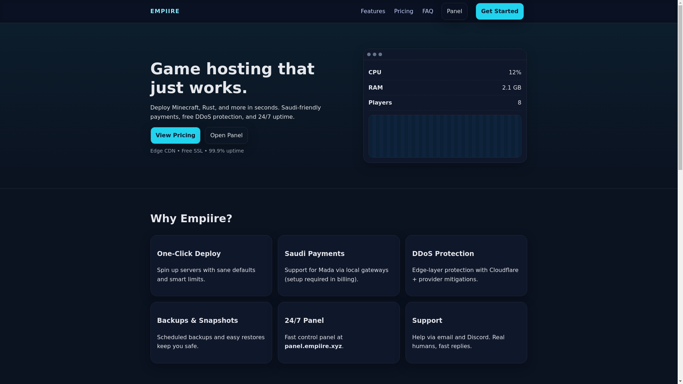Open the FAQ nav link
The height and width of the screenshot is (384, 683).
428,11
